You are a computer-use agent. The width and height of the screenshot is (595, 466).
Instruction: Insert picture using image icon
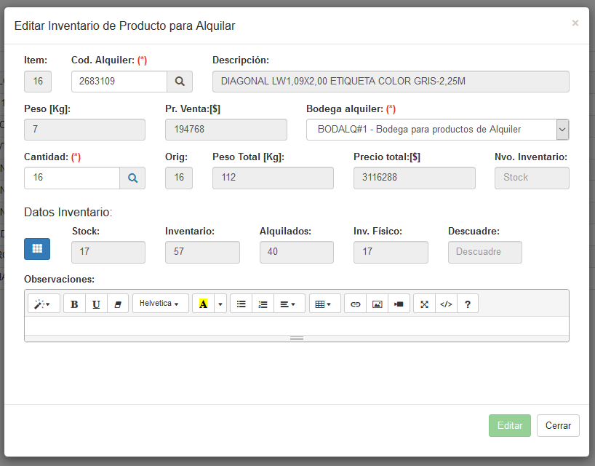(377, 304)
